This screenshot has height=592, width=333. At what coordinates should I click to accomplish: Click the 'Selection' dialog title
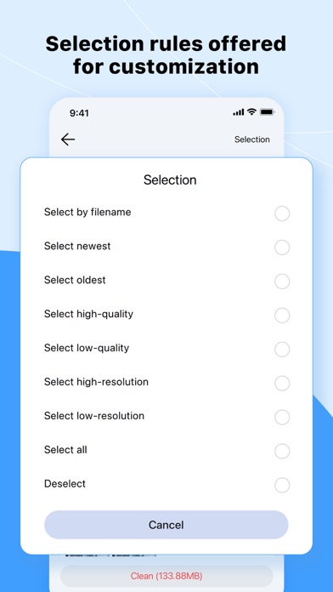170,179
